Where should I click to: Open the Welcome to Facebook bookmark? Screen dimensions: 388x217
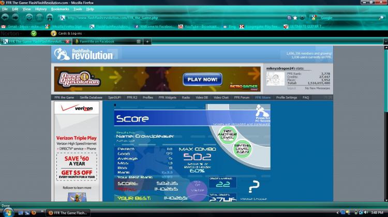coord(154,26)
